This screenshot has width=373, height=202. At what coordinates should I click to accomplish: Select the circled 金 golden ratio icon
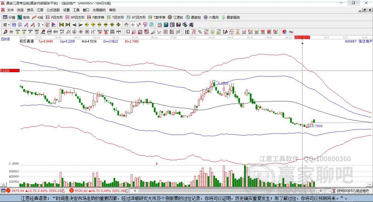tap(212, 32)
